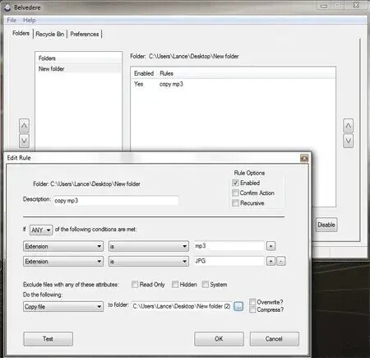
Task: Cancel the Edit Rule dialog
Action: pyautogui.click(x=274, y=339)
